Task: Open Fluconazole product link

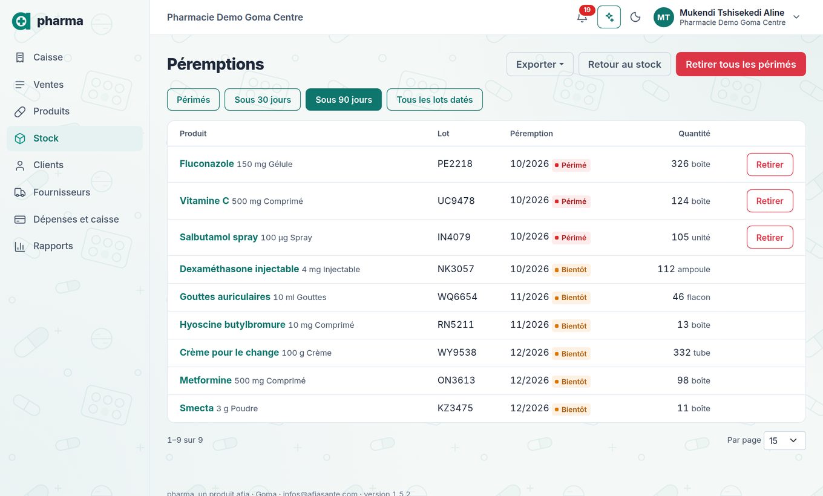Action: (207, 164)
